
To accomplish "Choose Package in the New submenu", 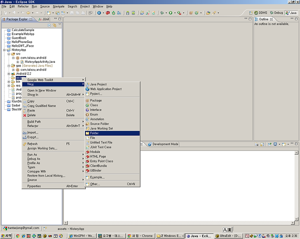I will coord(112,101).
